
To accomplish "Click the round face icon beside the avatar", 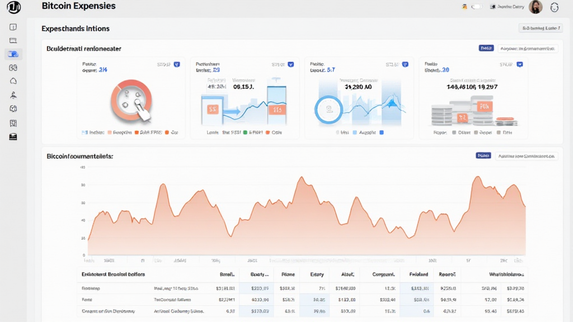I will (x=555, y=7).
